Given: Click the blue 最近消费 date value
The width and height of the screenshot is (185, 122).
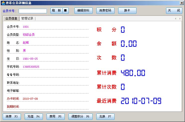Looking at the screenshot, I should coord(141,101).
